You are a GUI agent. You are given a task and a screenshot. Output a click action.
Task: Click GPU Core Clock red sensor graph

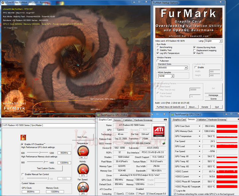point(227,126)
